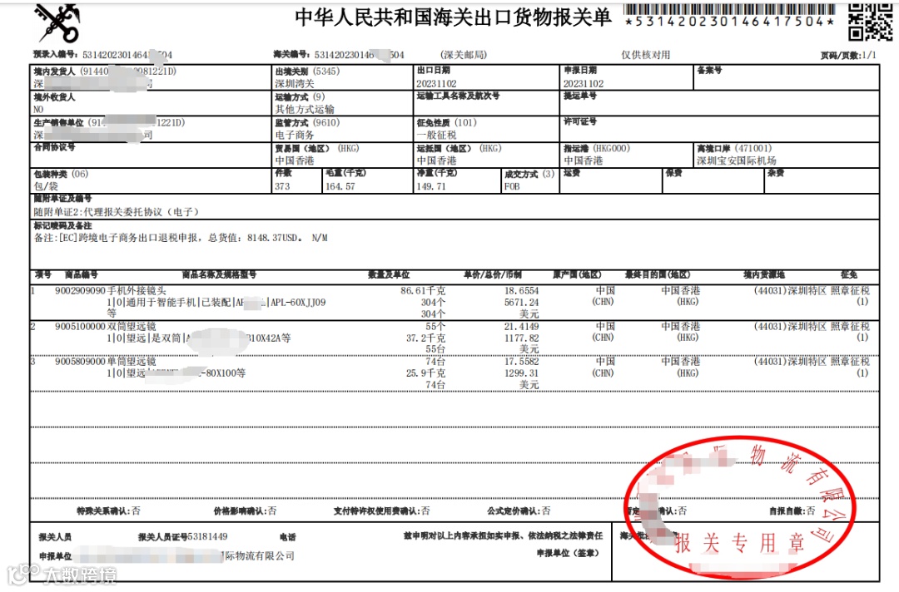
Task: Click the gross weight value 164.57
Action: coord(340,186)
